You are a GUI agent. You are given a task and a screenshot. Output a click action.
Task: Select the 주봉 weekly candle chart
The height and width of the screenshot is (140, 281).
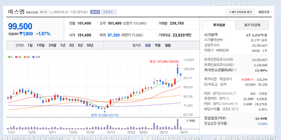tap(158, 45)
